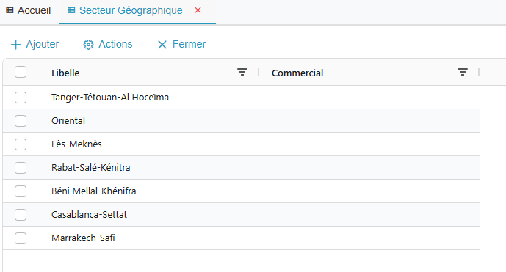The height and width of the screenshot is (272, 506).
Task: Sort by the Libelle column header
Action: pos(65,73)
